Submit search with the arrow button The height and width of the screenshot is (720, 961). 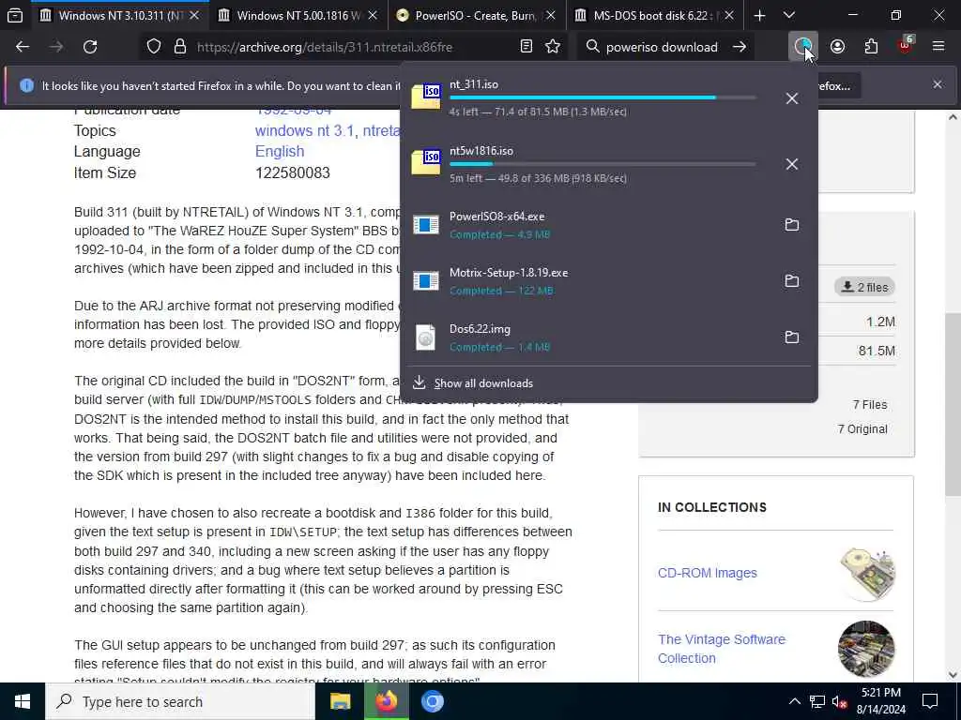tap(740, 47)
